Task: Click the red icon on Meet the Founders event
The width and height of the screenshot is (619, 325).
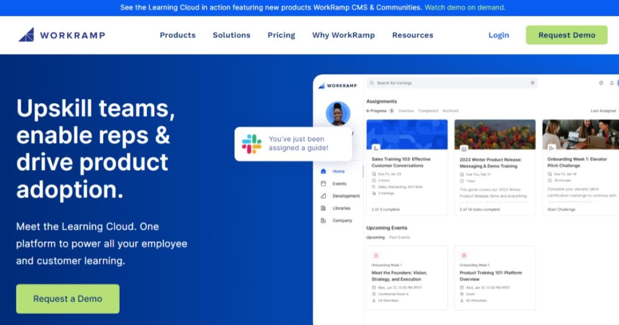Action: 376,256
